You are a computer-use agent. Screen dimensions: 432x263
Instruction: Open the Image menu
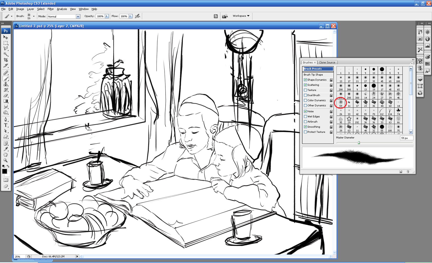pyautogui.click(x=20, y=9)
